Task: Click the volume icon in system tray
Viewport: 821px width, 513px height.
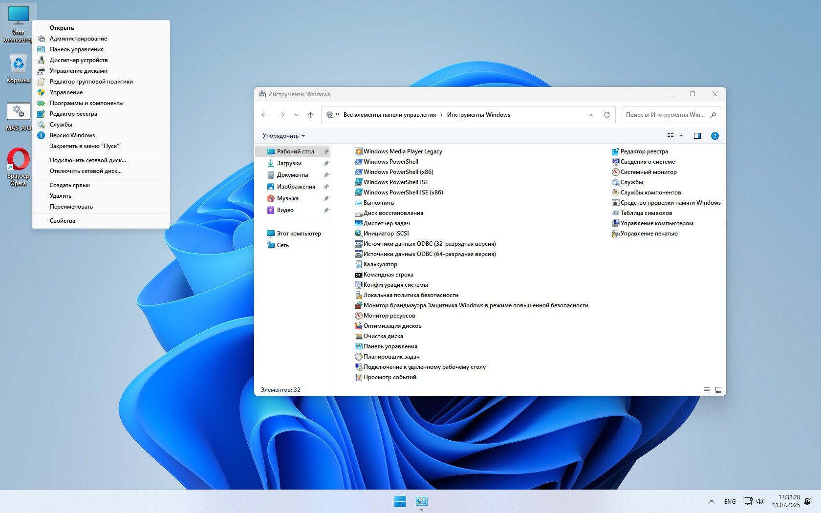Action: (x=760, y=501)
